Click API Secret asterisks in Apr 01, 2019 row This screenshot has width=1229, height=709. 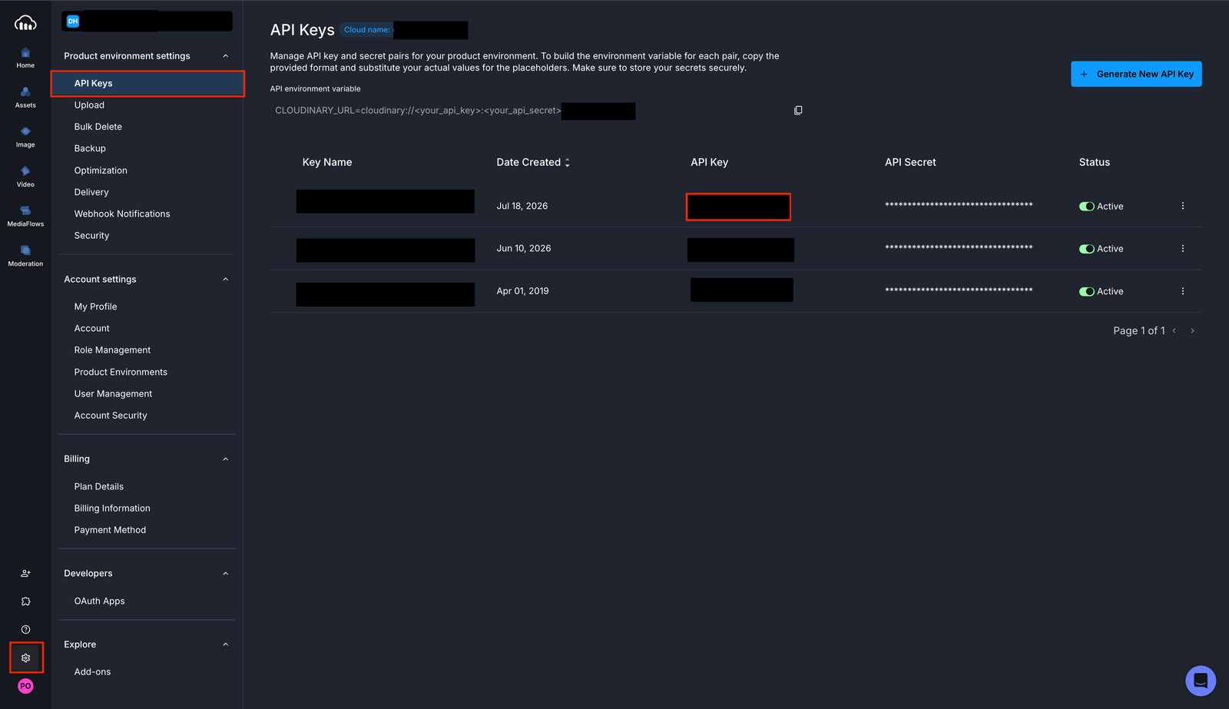click(959, 291)
